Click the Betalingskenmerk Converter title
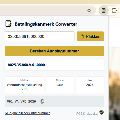The height and width of the screenshot is (120, 120). [46, 24]
